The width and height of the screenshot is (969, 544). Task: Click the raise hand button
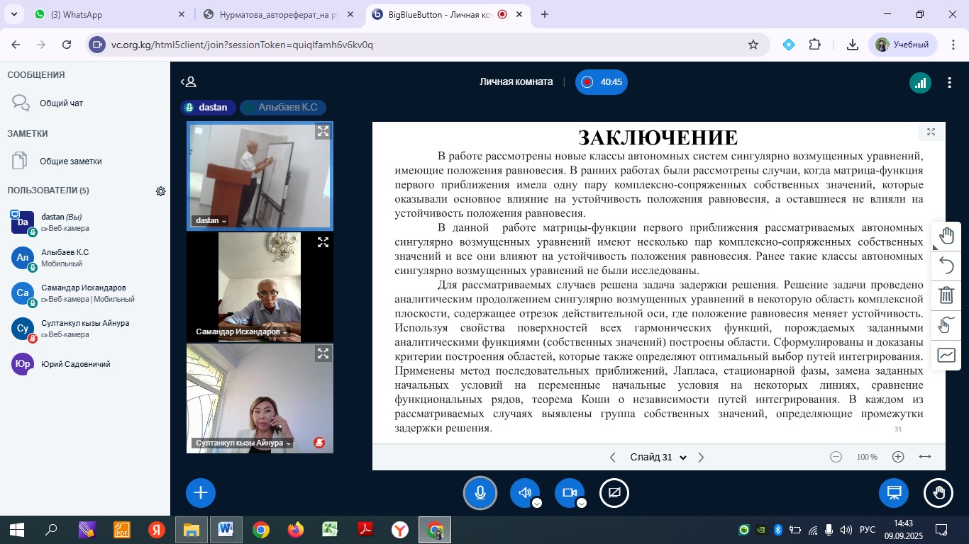(938, 493)
